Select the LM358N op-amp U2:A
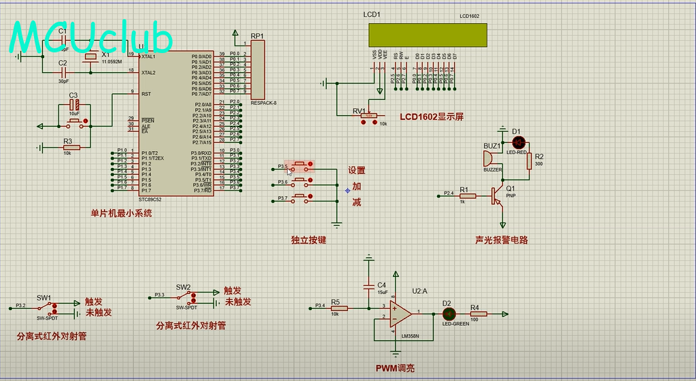 pyautogui.click(x=400, y=314)
